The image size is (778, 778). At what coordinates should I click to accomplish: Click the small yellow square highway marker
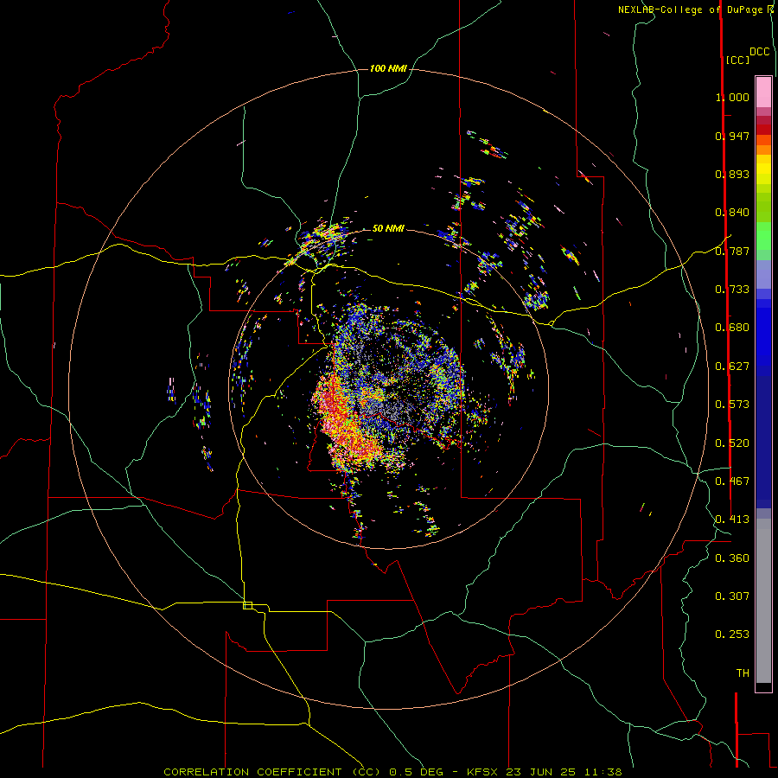[x=247, y=605]
